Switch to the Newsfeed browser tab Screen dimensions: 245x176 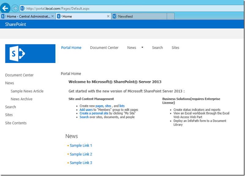pyautogui.click(x=139, y=16)
